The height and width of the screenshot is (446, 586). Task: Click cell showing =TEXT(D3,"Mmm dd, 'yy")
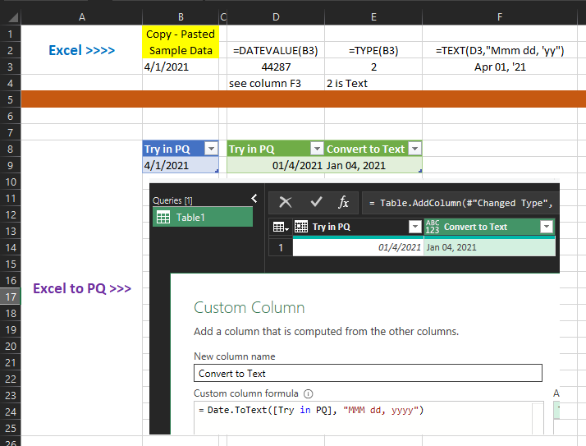[500, 50]
